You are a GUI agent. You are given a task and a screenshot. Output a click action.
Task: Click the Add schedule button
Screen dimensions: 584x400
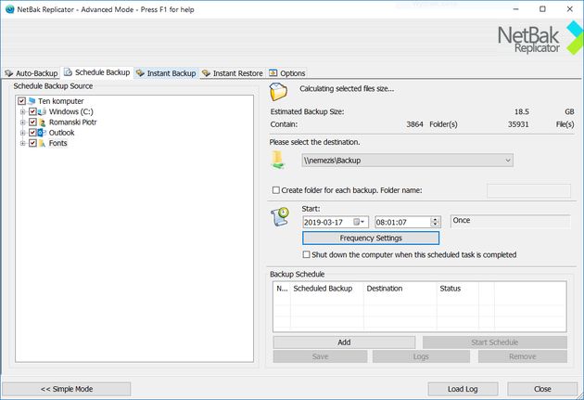(x=344, y=342)
